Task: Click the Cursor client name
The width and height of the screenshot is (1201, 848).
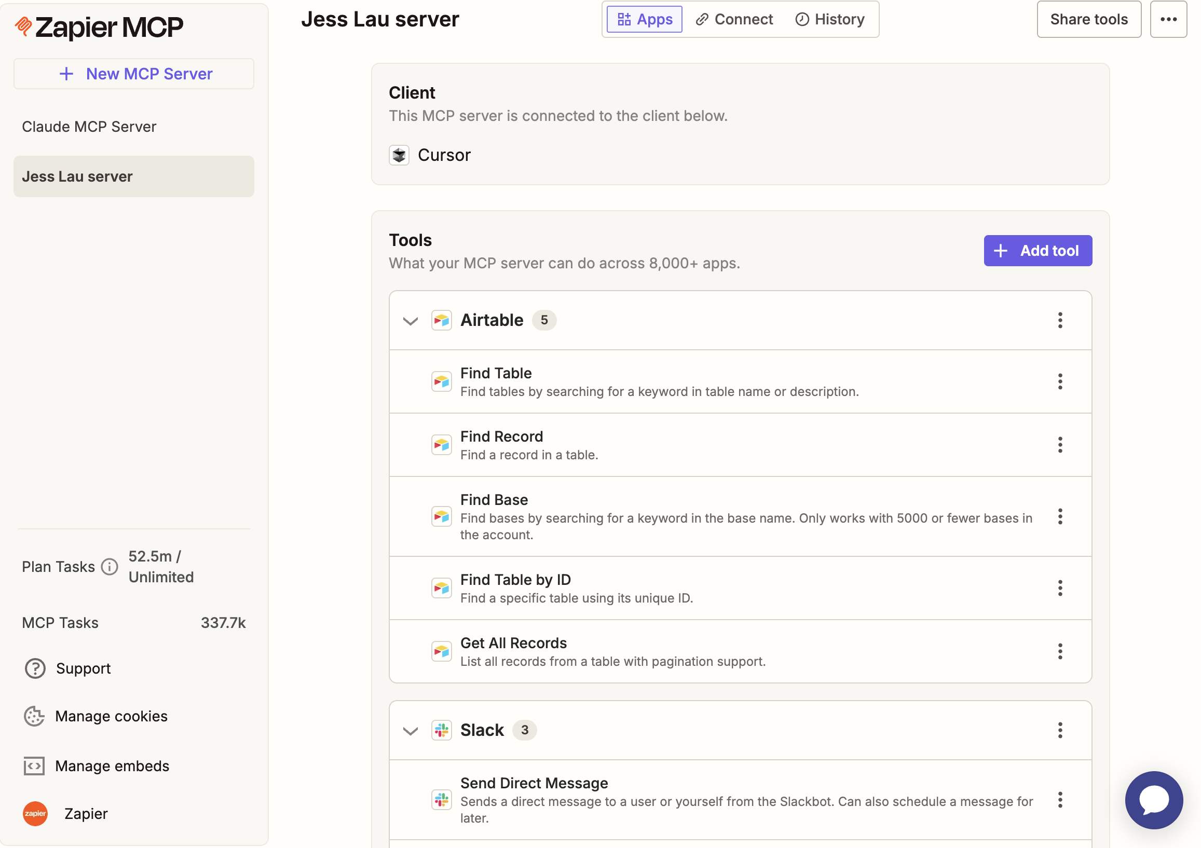Action: click(444, 155)
